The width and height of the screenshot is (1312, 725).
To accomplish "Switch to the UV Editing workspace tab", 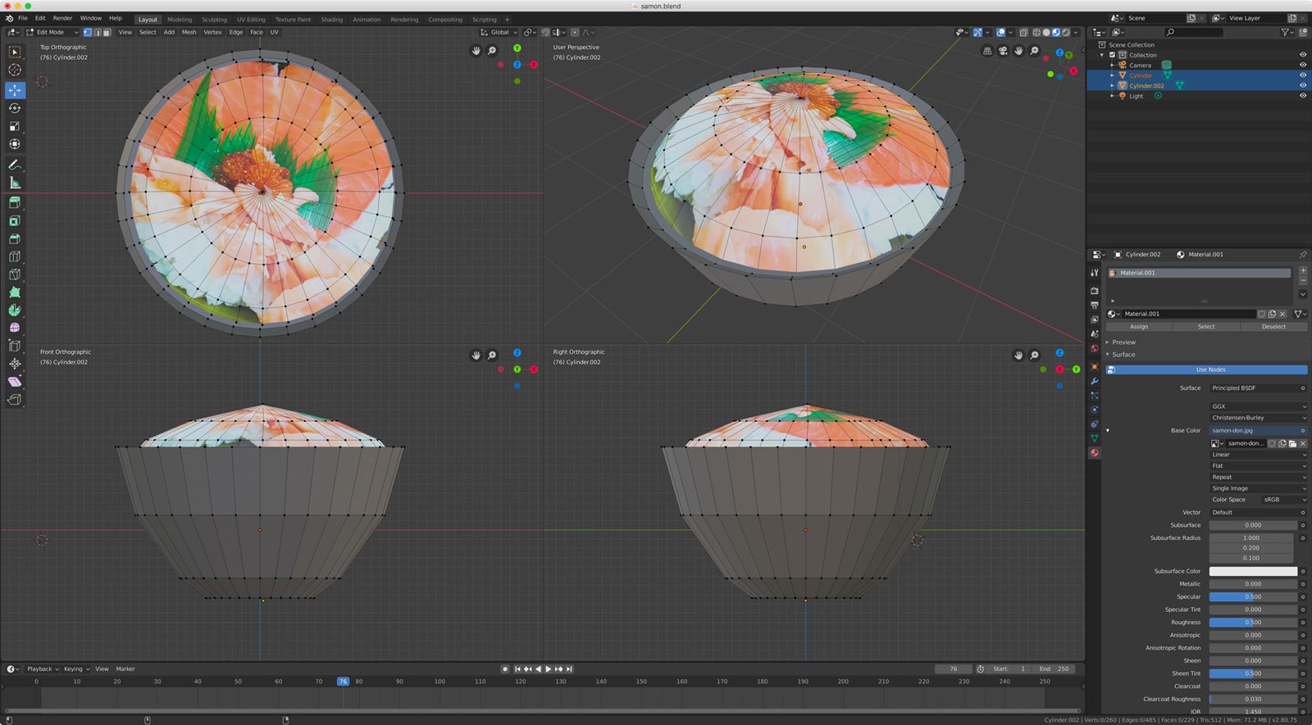I will point(251,20).
